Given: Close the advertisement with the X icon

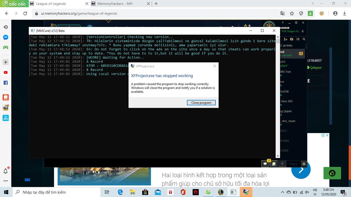Looking at the screenshot, I should [327, 135].
